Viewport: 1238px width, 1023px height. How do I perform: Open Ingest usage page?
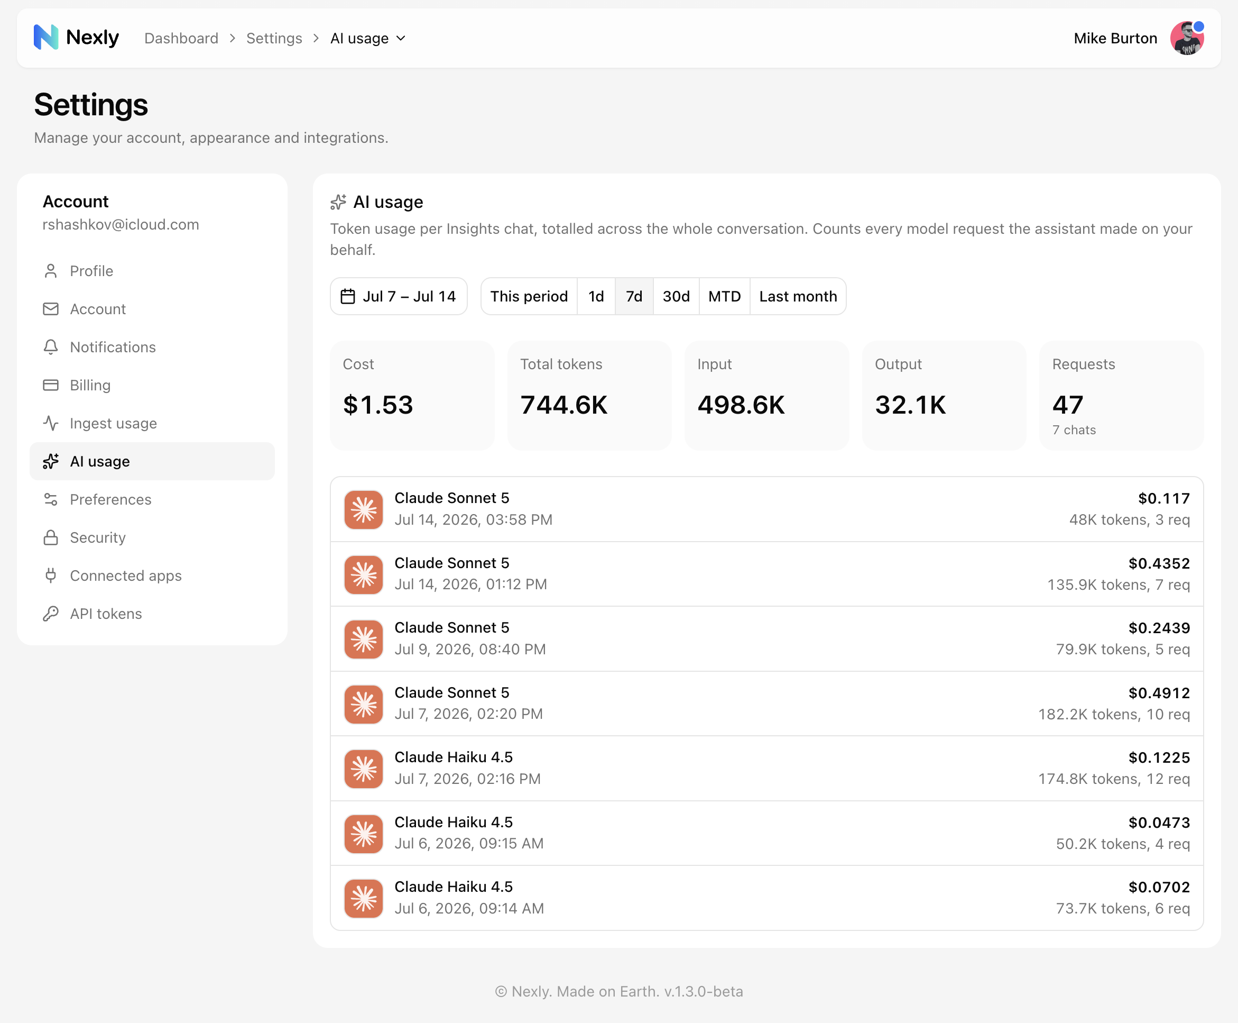click(152, 423)
